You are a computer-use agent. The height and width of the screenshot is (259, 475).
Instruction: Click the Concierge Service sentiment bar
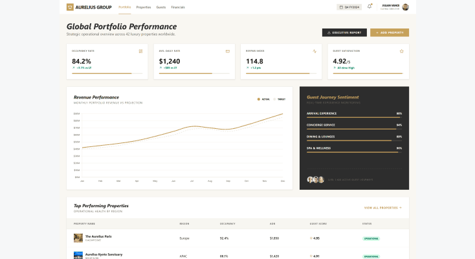coord(354,129)
